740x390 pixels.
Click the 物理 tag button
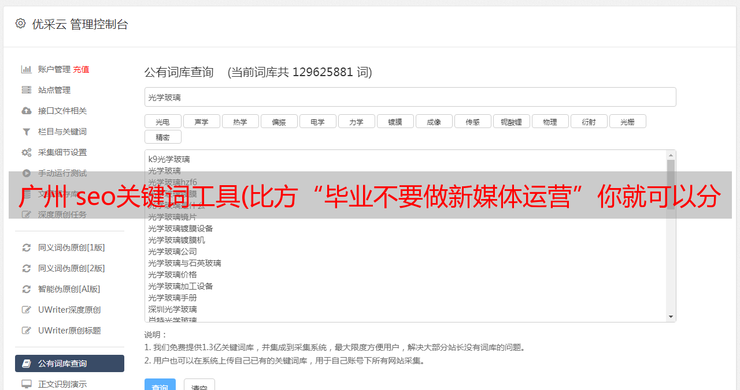tap(550, 121)
